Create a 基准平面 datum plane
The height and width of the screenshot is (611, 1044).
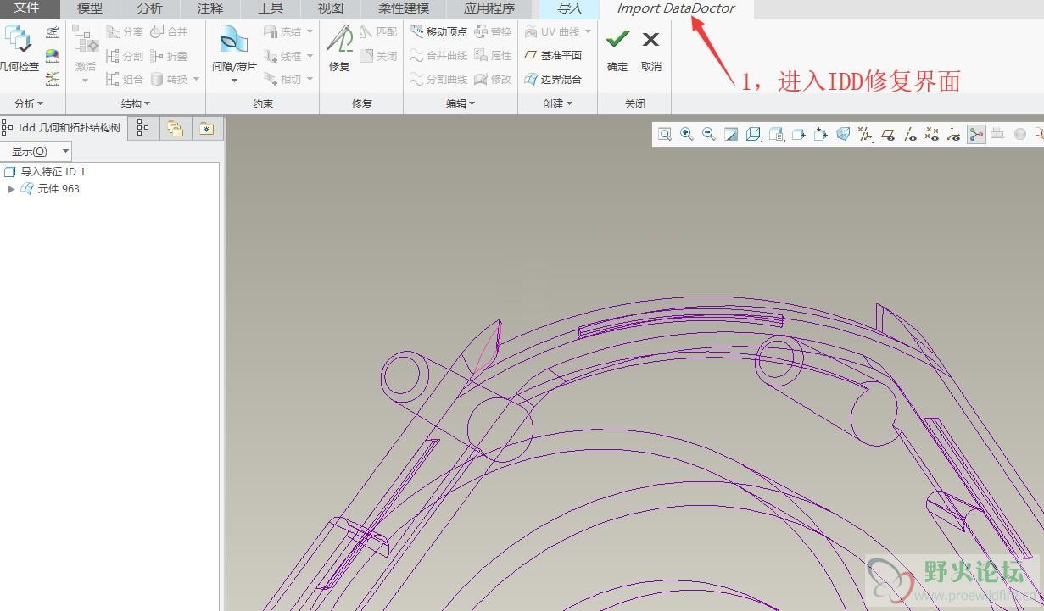[x=553, y=55]
